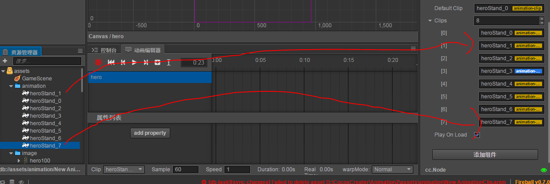Collapse the assets root folder
The height and width of the screenshot is (184, 550).
click(x=4, y=71)
